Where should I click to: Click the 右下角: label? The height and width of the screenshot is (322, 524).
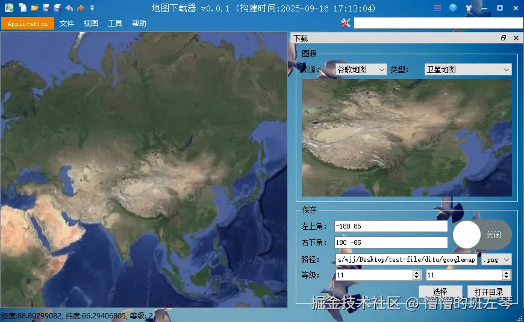[314, 242]
